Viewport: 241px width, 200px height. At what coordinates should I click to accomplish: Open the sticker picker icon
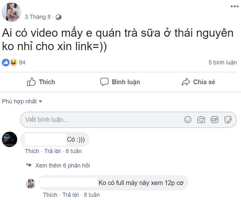(x=228, y=120)
